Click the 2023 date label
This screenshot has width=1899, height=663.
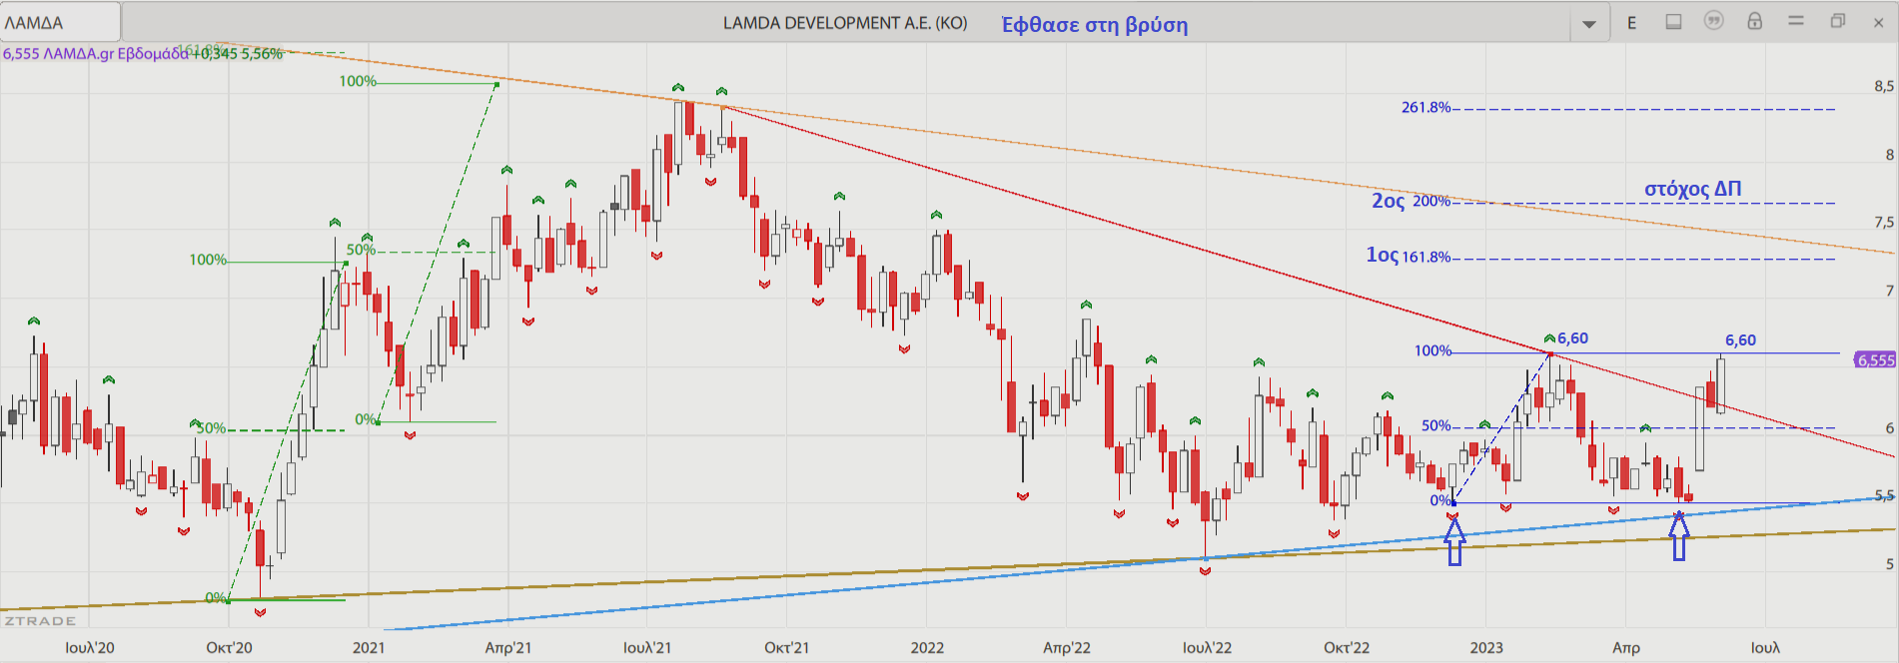pyautogui.click(x=1486, y=648)
